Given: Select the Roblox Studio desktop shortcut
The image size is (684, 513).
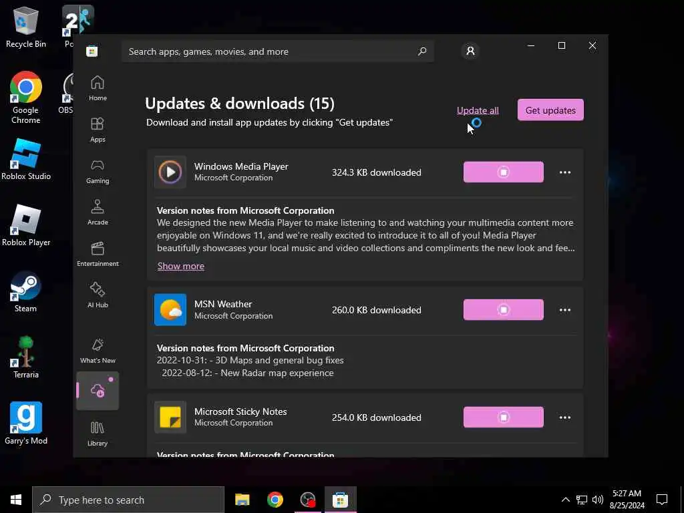Looking at the screenshot, I should coord(26,159).
